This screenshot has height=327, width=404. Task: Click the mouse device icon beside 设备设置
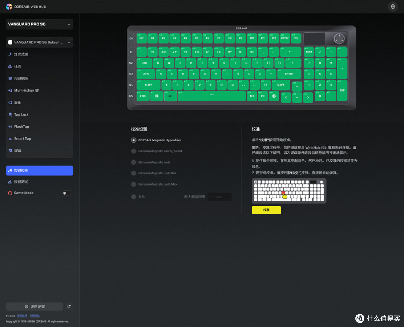coord(69,306)
